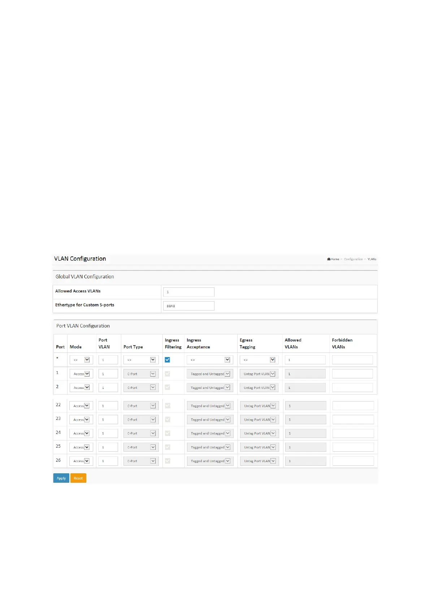Expand the Mode dropdown for port 26
This screenshot has height=608, width=430.
click(x=82, y=461)
